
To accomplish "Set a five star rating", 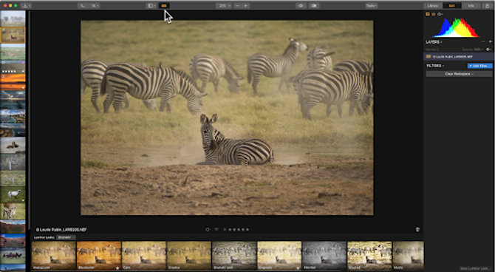I will coord(247,230).
